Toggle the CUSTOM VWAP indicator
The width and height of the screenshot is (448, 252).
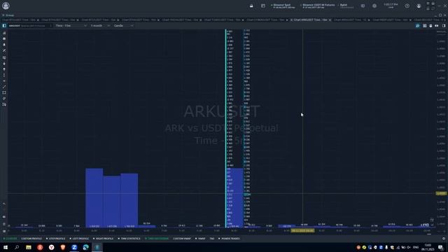pyautogui.click(x=182, y=239)
